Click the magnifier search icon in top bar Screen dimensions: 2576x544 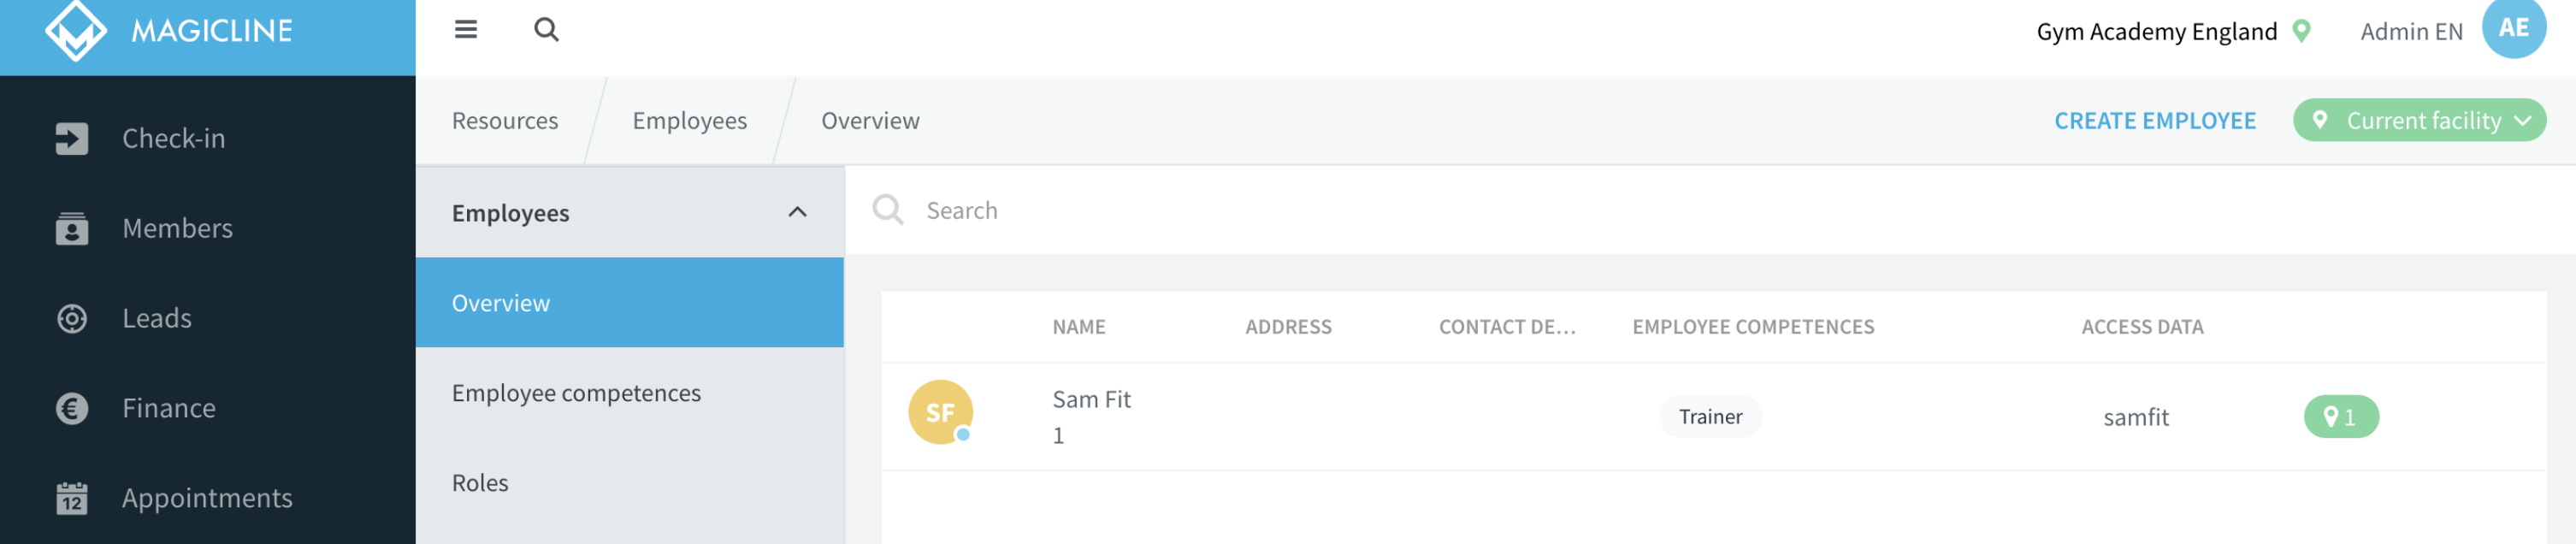[546, 29]
